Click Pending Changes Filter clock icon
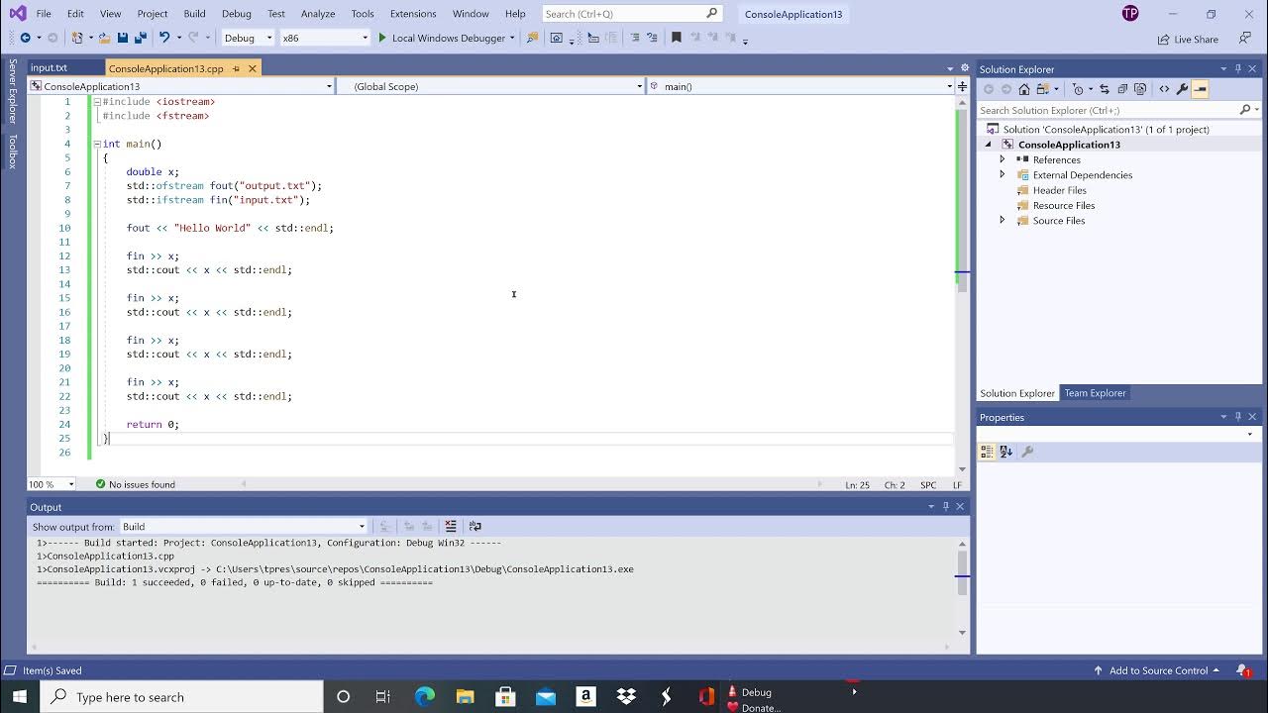Viewport: 1268px width, 713px height. [1079, 89]
